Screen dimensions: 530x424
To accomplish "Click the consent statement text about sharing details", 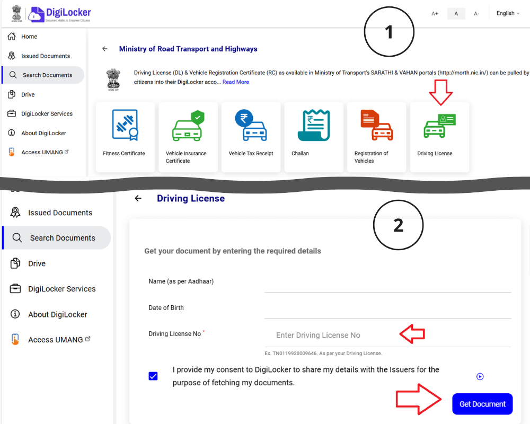I will (306, 376).
